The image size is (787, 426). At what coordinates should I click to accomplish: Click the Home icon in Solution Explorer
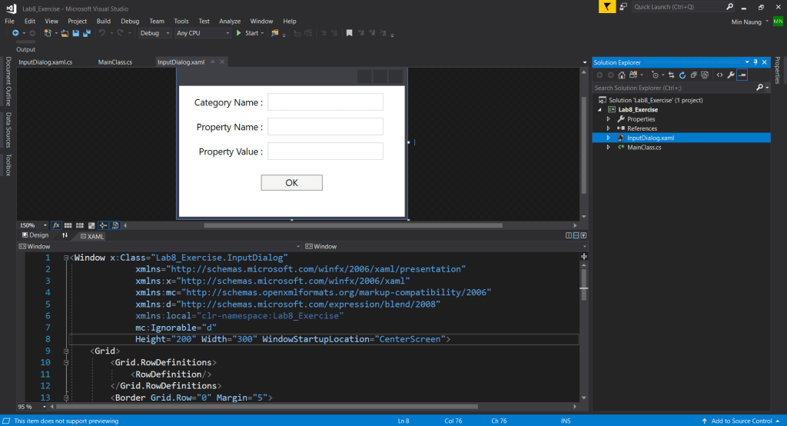622,75
